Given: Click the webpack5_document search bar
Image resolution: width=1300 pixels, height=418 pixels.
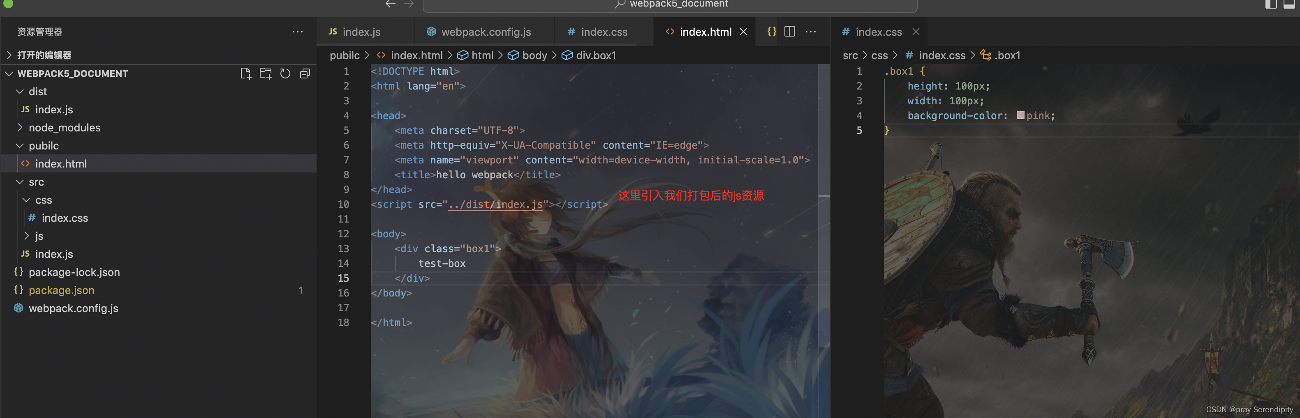Looking at the screenshot, I should 670,5.
